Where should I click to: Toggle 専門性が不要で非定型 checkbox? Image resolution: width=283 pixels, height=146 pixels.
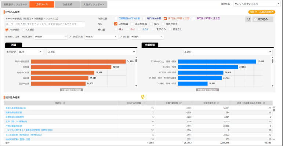(x=194, y=18)
